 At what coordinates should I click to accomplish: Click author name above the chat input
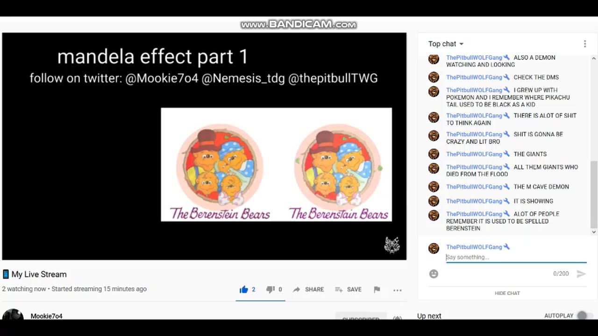coord(474,247)
